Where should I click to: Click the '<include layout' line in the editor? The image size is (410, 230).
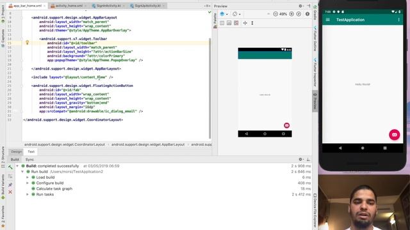click(x=72, y=77)
